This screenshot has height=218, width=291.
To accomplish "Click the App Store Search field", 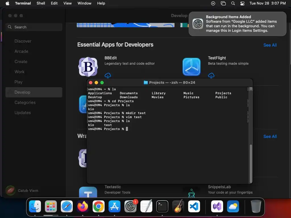I will point(34,27).
